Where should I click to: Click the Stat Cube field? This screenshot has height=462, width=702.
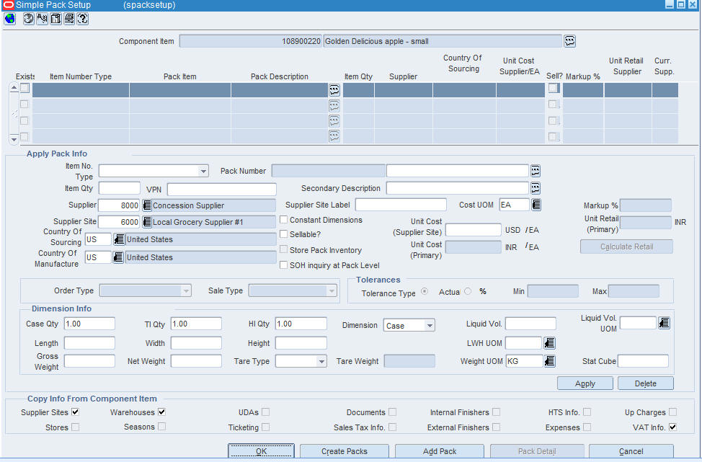(x=643, y=361)
